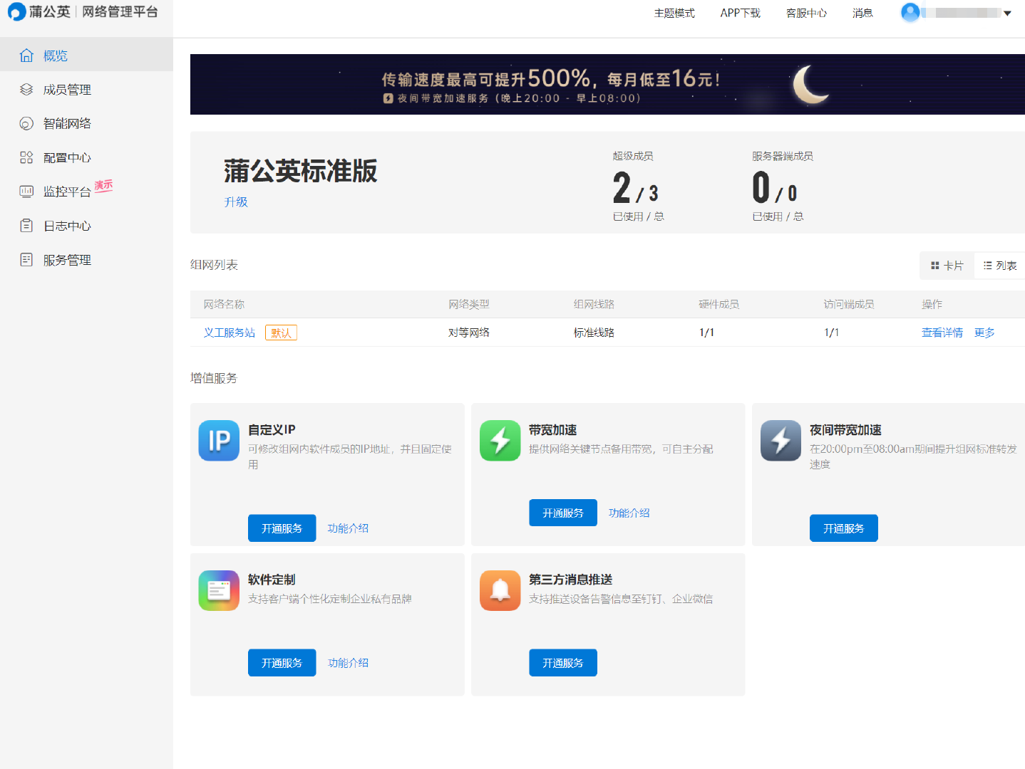
Task: Click the 服务管理 list icon
Action: click(26, 260)
